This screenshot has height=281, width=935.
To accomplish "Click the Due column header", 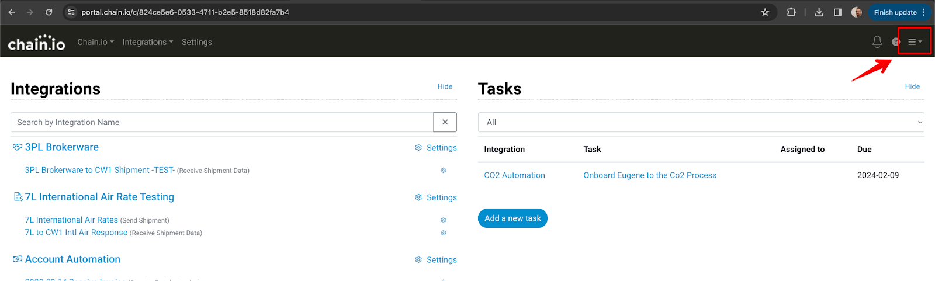I will [x=864, y=150].
